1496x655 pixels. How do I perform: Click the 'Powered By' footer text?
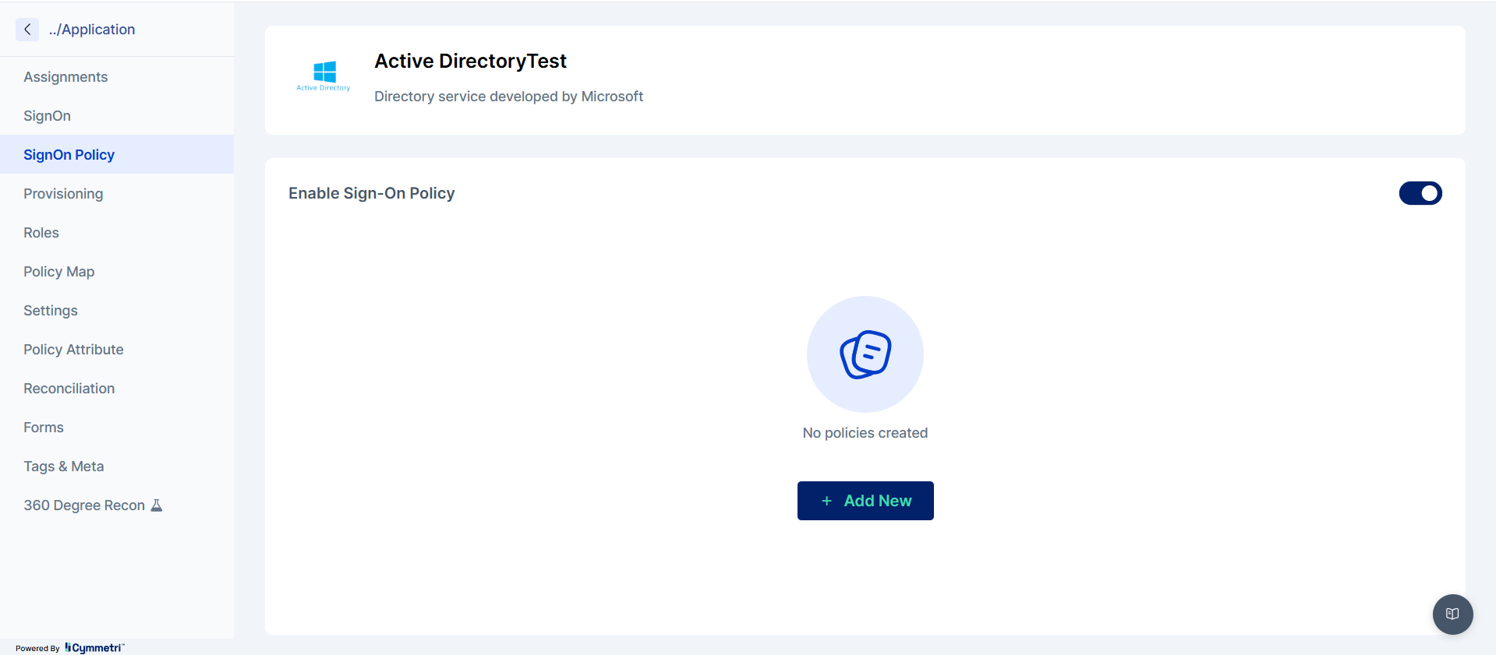point(37,648)
